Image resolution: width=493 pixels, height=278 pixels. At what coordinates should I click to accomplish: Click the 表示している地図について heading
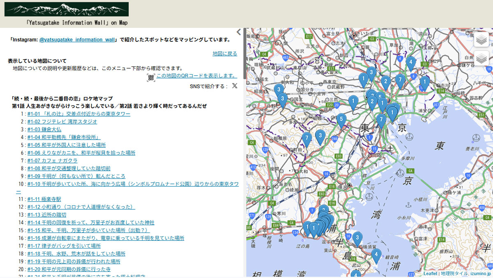tap(37, 61)
